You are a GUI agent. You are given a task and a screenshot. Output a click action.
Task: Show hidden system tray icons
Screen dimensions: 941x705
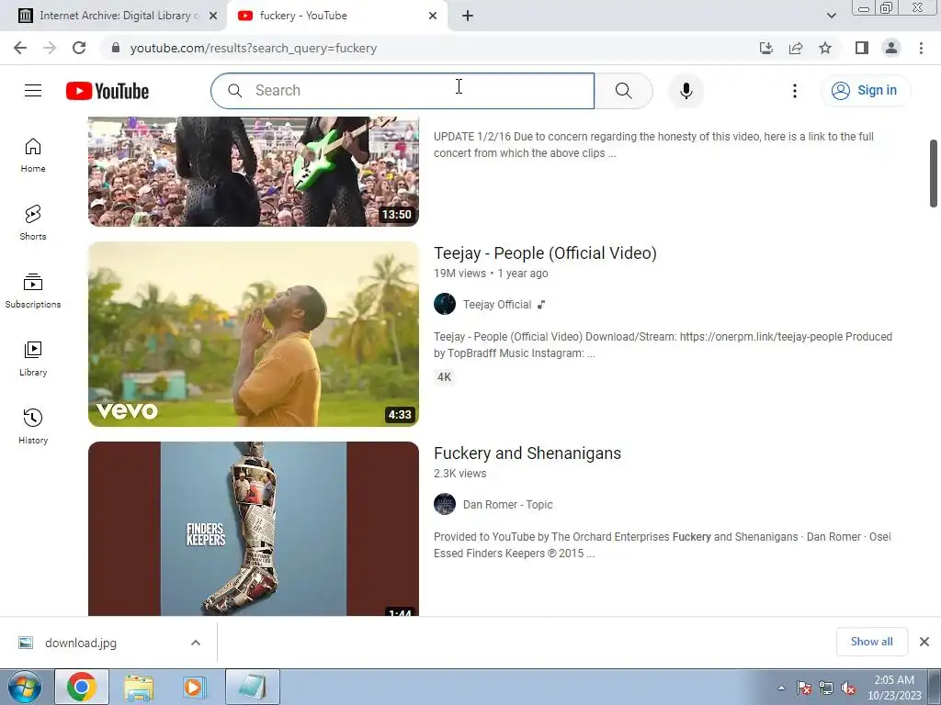(x=781, y=688)
